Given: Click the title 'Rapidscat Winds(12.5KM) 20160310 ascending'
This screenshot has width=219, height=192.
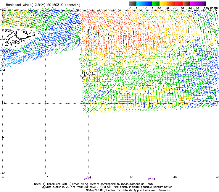Looking at the screenshot, I should (x=43, y=5).
